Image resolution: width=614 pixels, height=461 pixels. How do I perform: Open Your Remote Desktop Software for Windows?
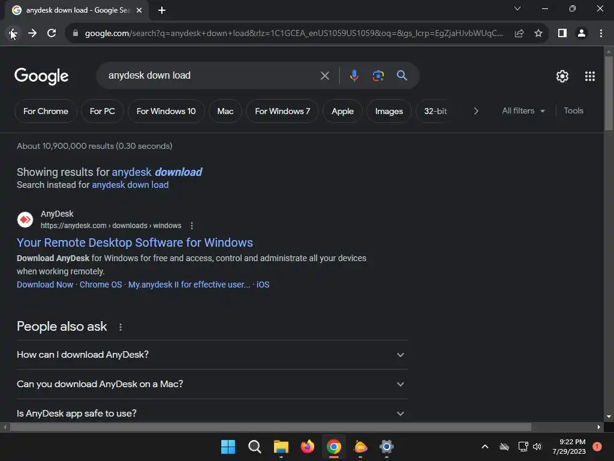pyautogui.click(x=135, y=243)
